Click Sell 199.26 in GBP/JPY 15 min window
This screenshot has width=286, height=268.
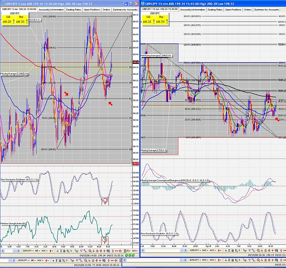coord(148,20)
